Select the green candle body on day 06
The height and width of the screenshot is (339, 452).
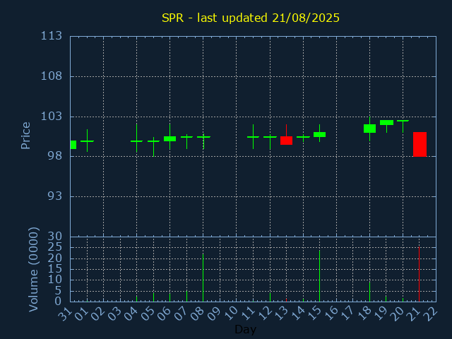pyautogui.click(x=169, y=138)
